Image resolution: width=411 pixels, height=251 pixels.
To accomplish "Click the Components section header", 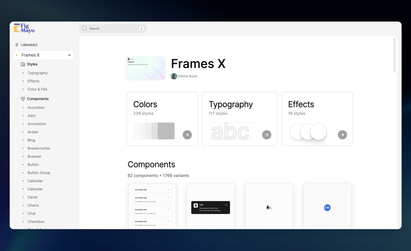I will [x=38, y=99].
